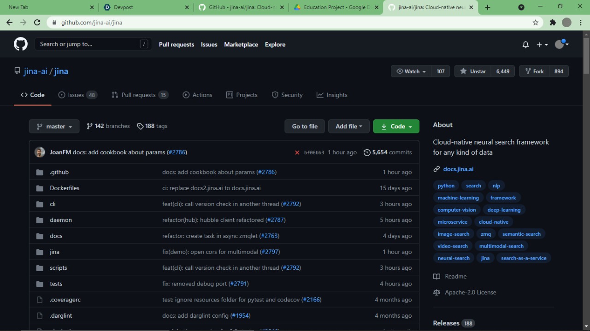Click the 107 watchers count
The width and height of the screenshot is (590, 331).
[441, 71]
